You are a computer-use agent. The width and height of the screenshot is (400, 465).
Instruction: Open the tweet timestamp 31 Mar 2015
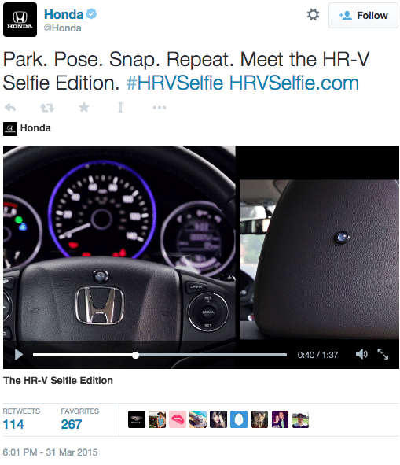click(50, 452)
